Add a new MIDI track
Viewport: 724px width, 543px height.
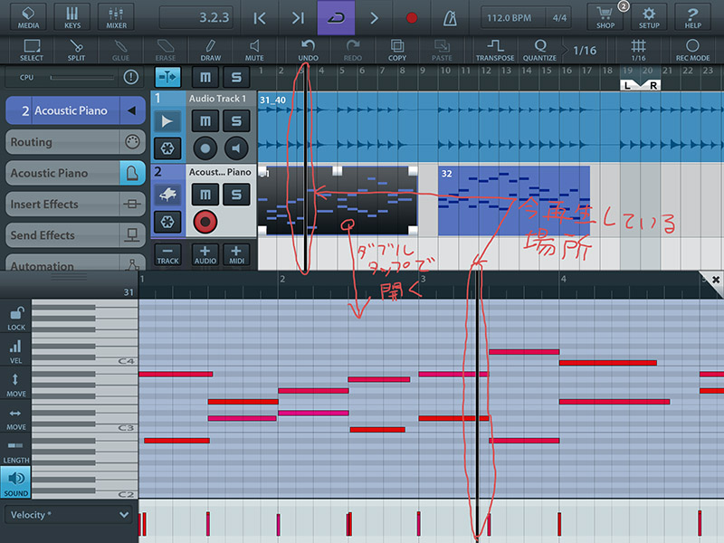tap(236, 255)
